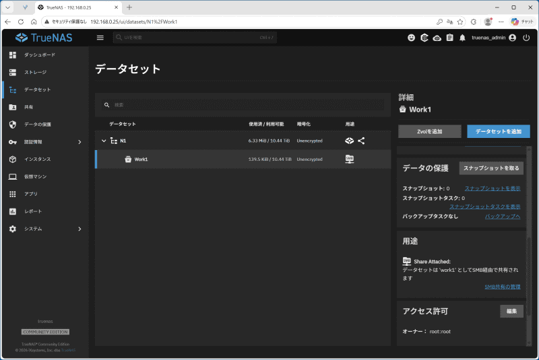539x360 pixels.
Task: Reload the page in browser
Action: (21, 22)
